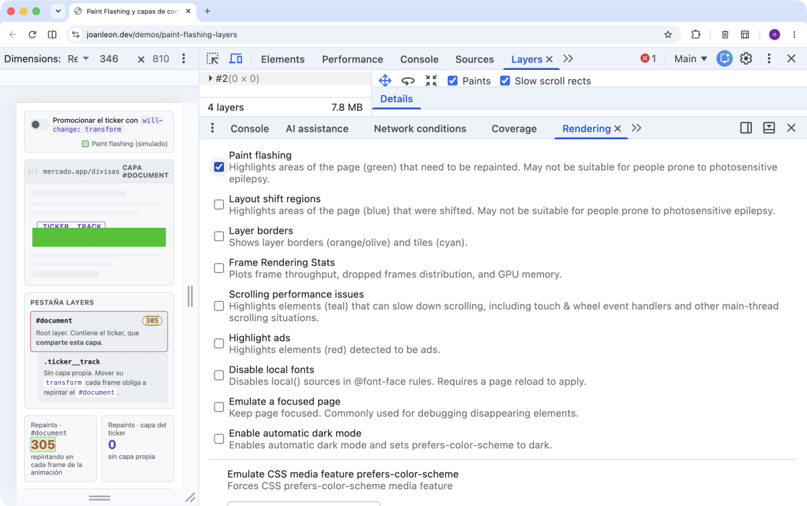Screen dimensions: 807x506
Task: Open the Sources panel
Action: [x=475, y=59]
